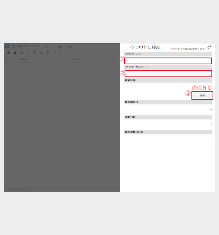Click the cloud connection icon
The height and width of the screenshot is (235, 219).
48,53
